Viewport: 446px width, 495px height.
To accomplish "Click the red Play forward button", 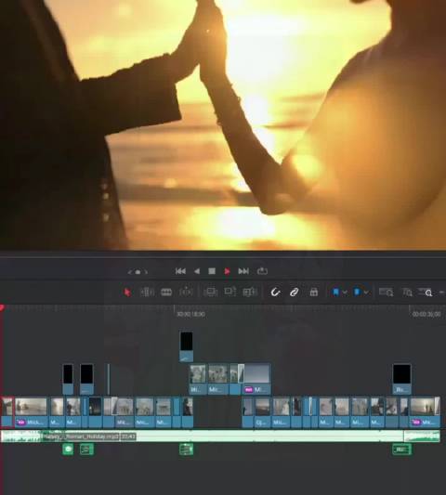I will coord(227,271).
